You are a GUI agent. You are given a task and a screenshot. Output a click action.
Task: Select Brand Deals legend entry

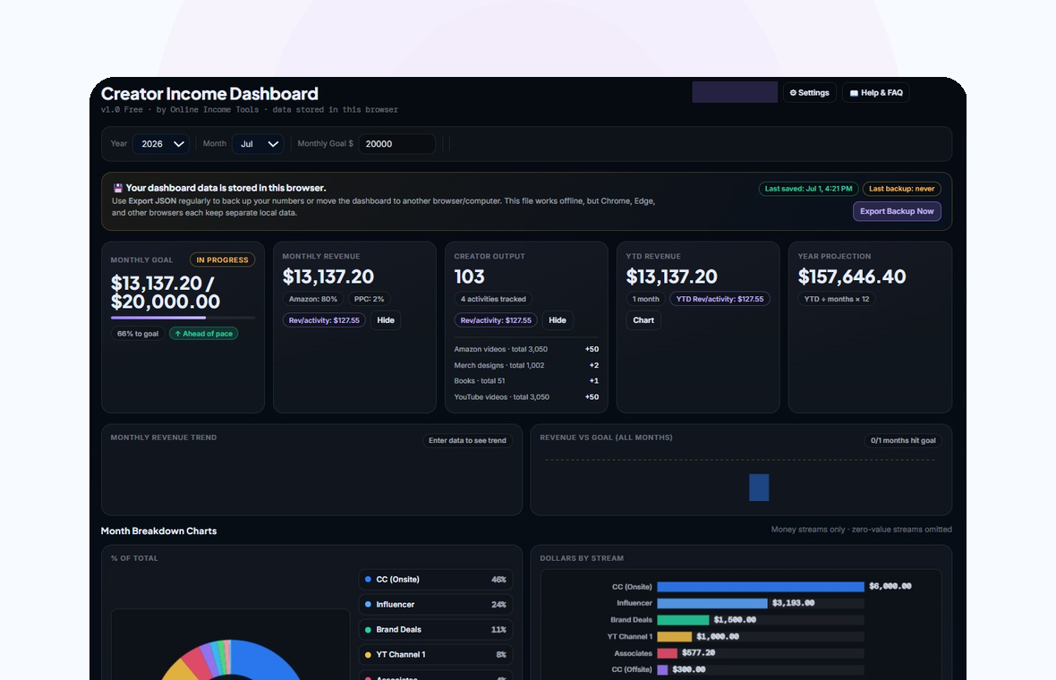point(436,630)
